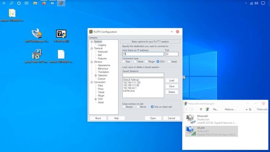The image size is (270, 152).
Task: Open the volume speaker tray icon
Action: tap(256, 3)
